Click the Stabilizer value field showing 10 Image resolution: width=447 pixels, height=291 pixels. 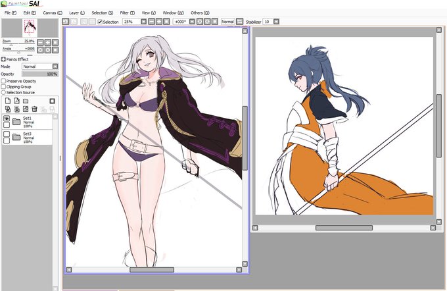coord(268,22)
